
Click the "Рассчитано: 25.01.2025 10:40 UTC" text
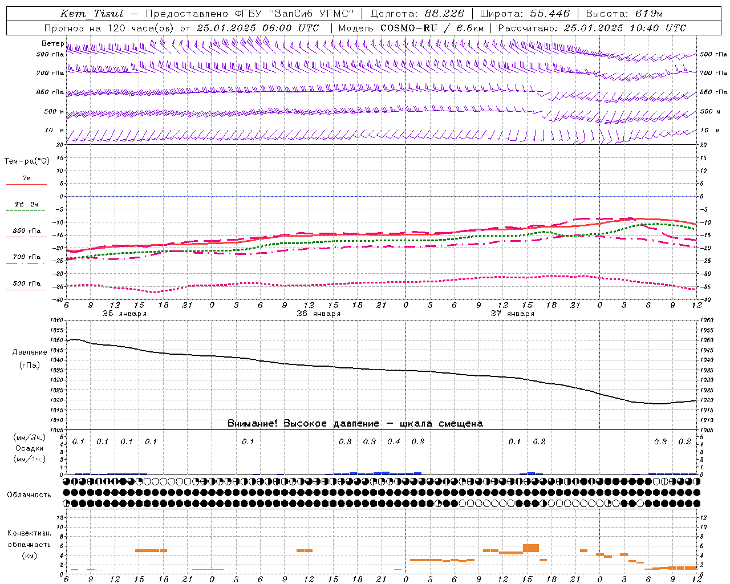(592, 28)
